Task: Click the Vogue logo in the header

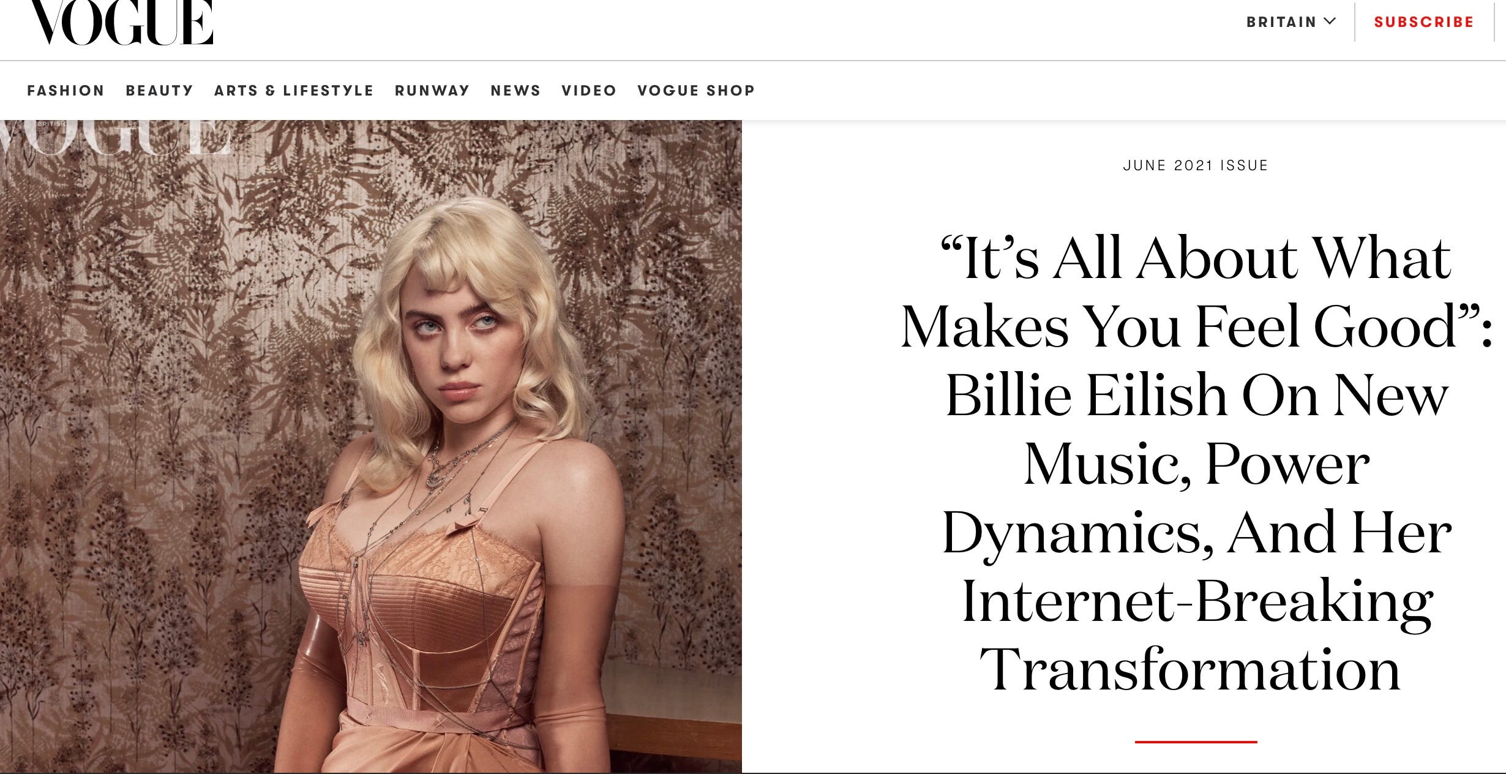Action: tap(122, 23)
